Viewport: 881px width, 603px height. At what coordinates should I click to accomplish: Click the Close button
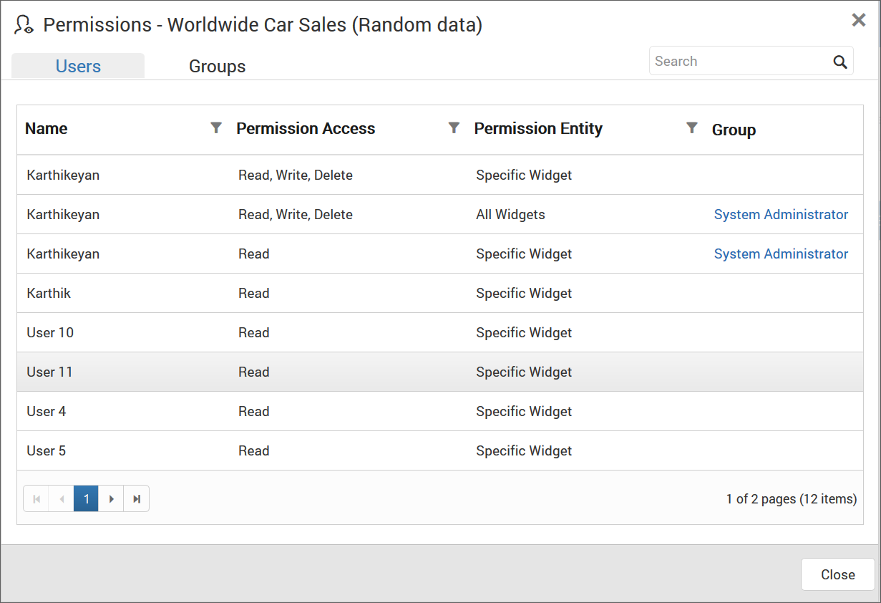click(x=837, y=574)
